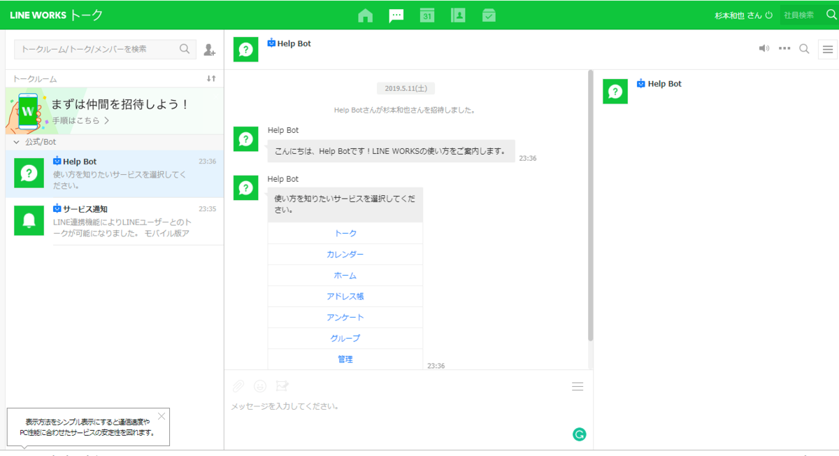Attach a file with paperclip icon

(238, 386)
